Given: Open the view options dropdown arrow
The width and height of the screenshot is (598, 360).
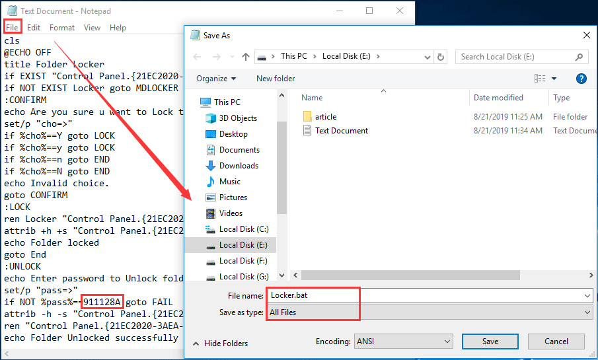Looking at the screenshot, I should 554,79.
